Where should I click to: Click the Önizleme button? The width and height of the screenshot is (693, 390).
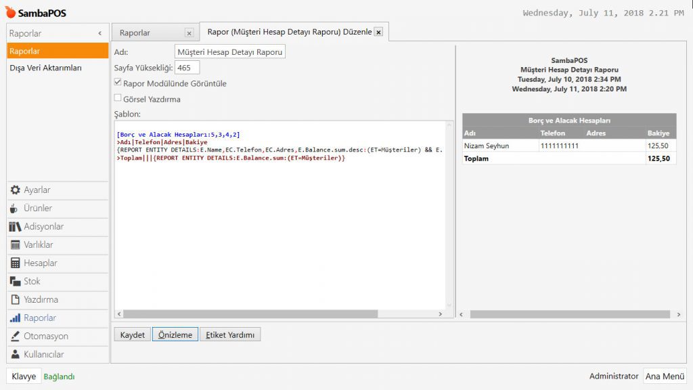point(175,334)
